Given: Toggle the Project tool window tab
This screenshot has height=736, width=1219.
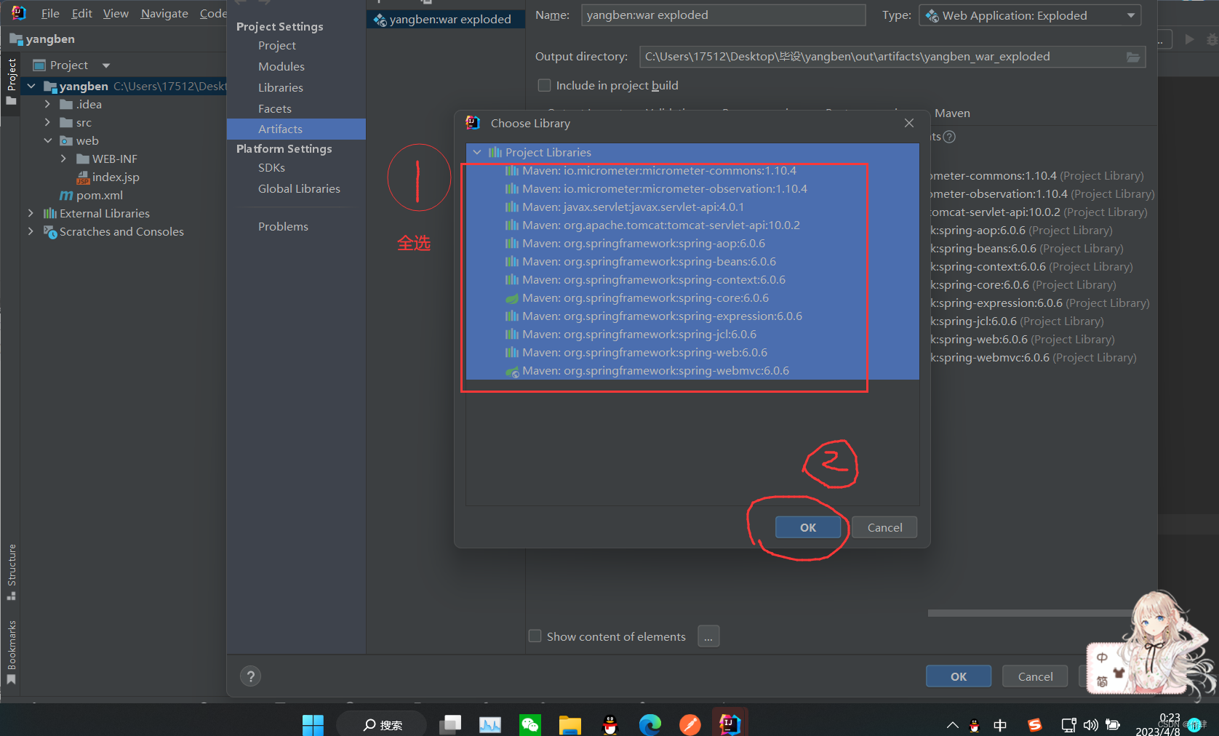Looking at the screenshot, I should [x=11, y=81].
